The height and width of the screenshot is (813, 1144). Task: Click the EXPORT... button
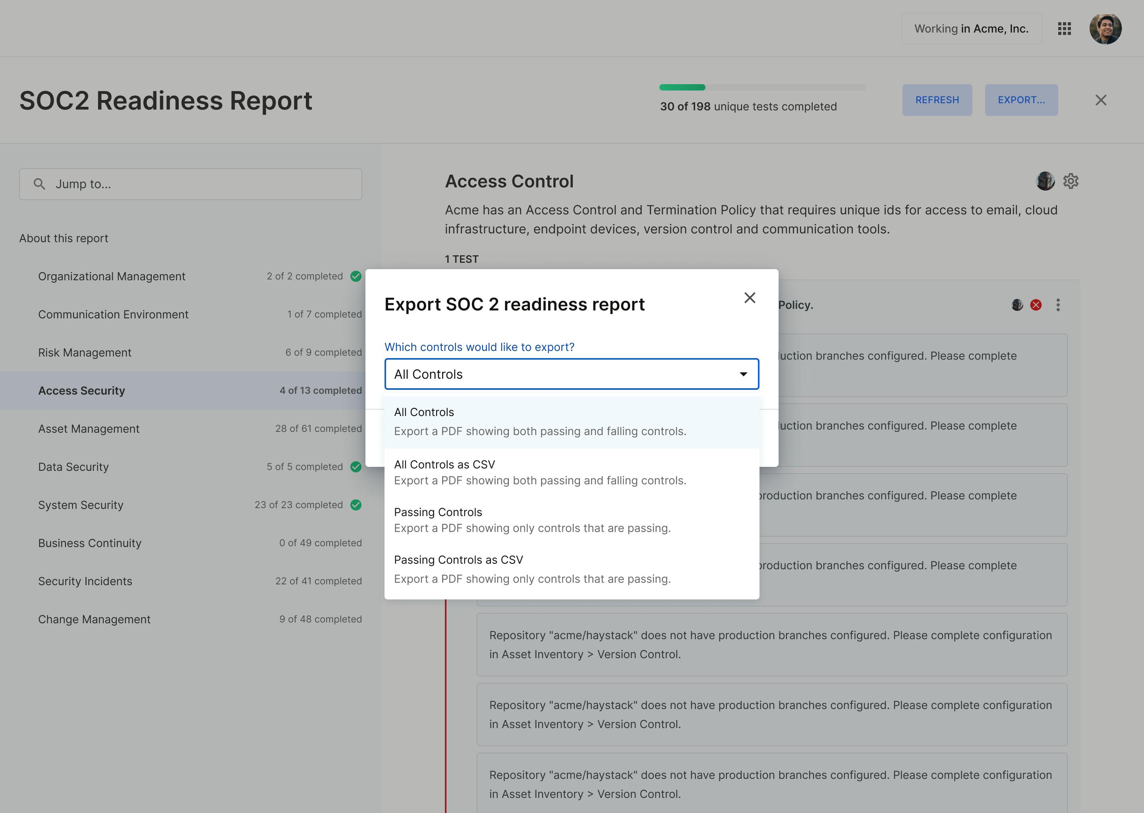point(1021,100)
